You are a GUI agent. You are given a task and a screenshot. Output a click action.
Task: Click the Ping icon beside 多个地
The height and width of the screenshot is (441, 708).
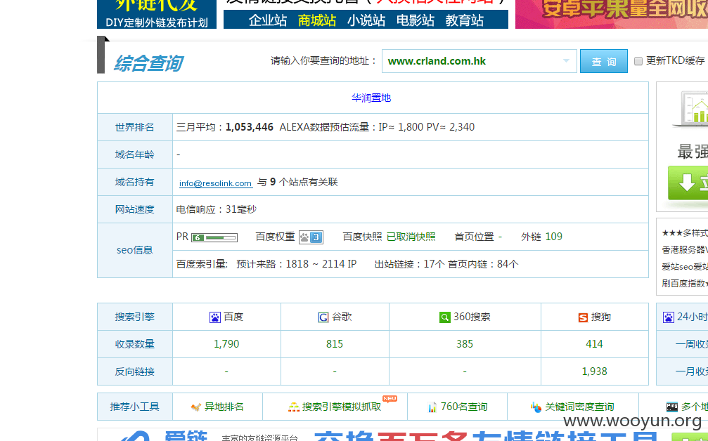pos(672,407)
